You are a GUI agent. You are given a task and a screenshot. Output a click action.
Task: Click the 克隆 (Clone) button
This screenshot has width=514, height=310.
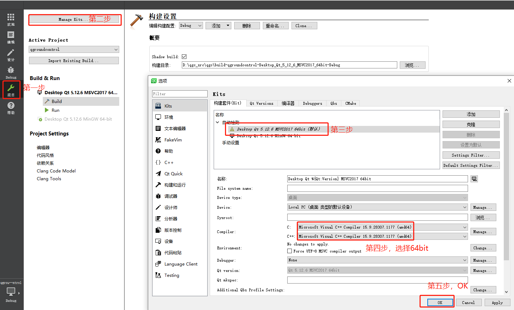(471, 124)
